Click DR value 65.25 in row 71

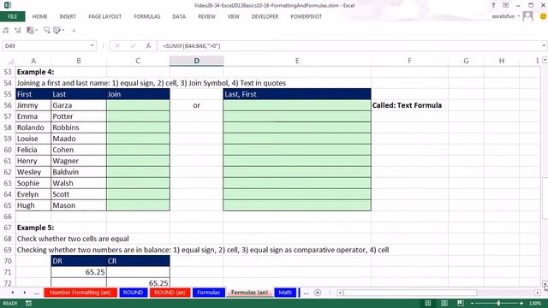pyautogui.click(x=79, y=272)
